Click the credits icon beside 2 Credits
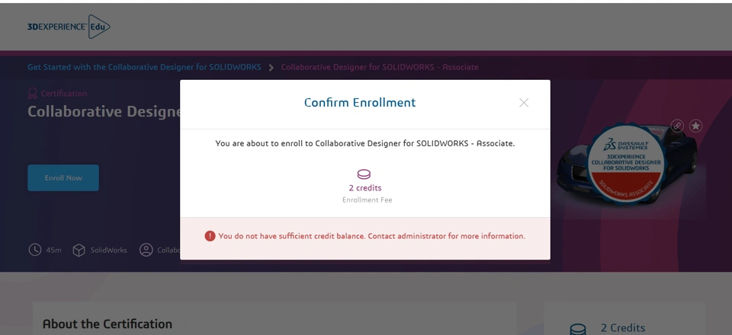Image resolution: width=732 pixels, height=335 pixels. (578, 329)
